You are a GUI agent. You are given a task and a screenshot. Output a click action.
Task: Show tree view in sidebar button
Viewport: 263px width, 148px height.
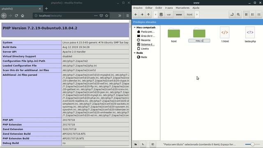(143, 144)
